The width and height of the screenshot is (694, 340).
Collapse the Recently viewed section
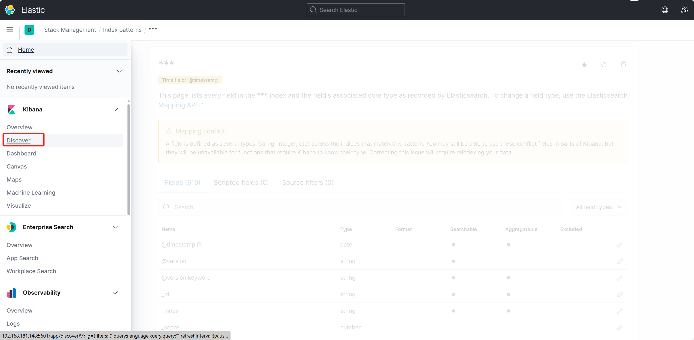[119, 71]
